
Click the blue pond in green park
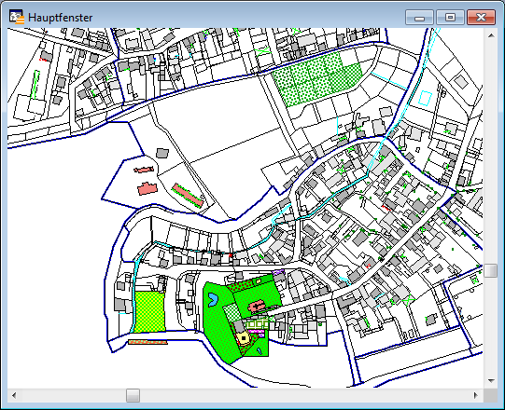[212, 300]
